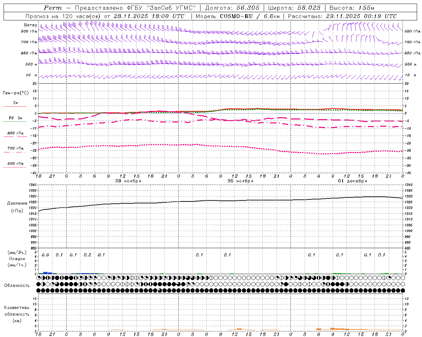The height and width of the screenshot is (337, 422).
Task: Click the "(мм/1ч.)" precipitation unit label
Action: (17, 265)
